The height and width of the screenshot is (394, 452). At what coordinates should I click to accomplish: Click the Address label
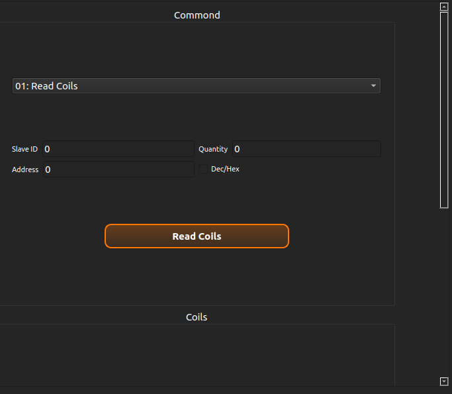(x=25, y=170)
